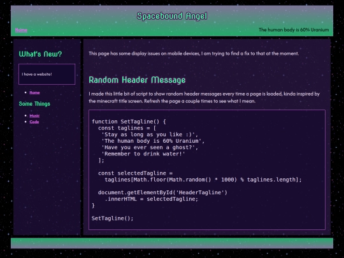Open the Home link in sidebar list
344x258 pixels.
[34, 92]
